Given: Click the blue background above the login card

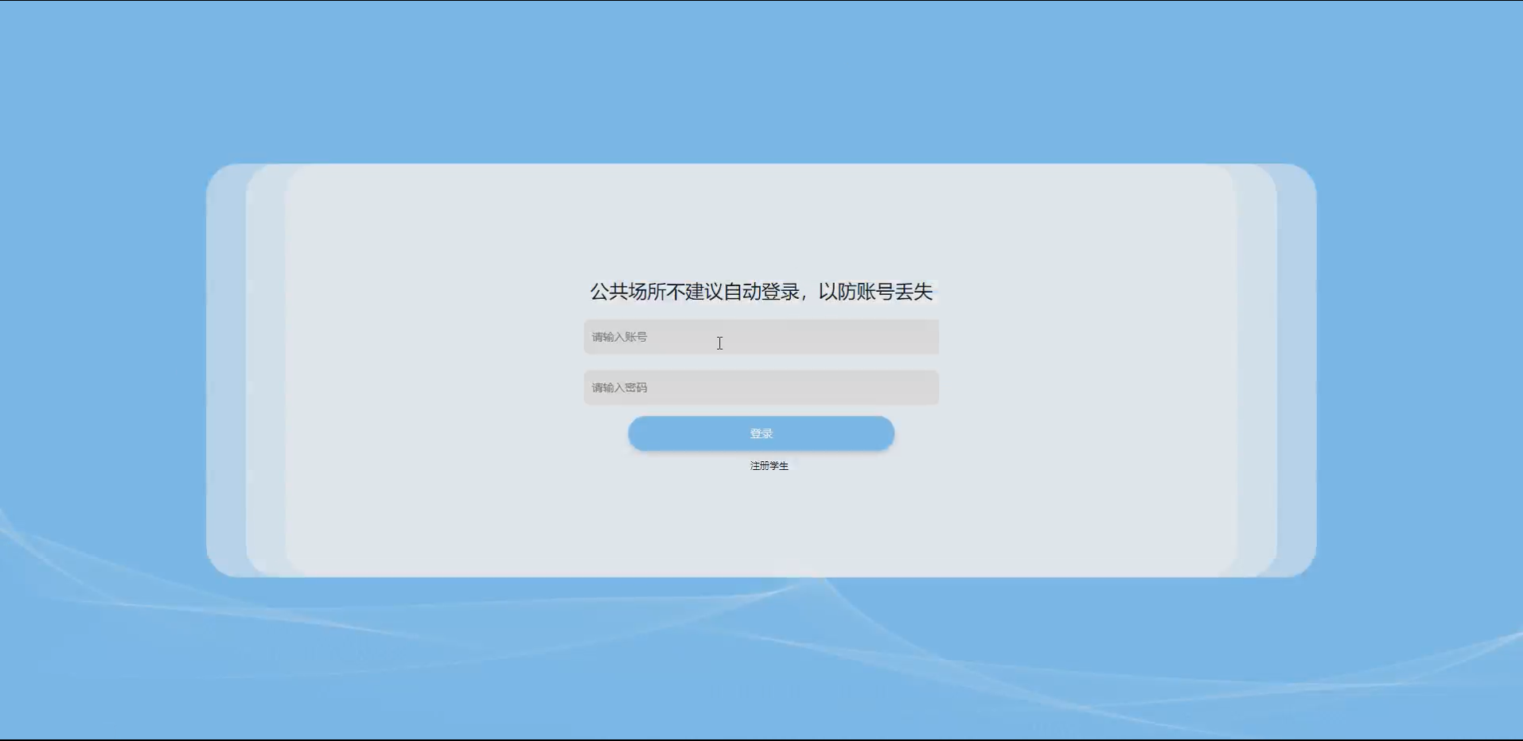Looking at the screenshot, I should (x=761, y=80).
